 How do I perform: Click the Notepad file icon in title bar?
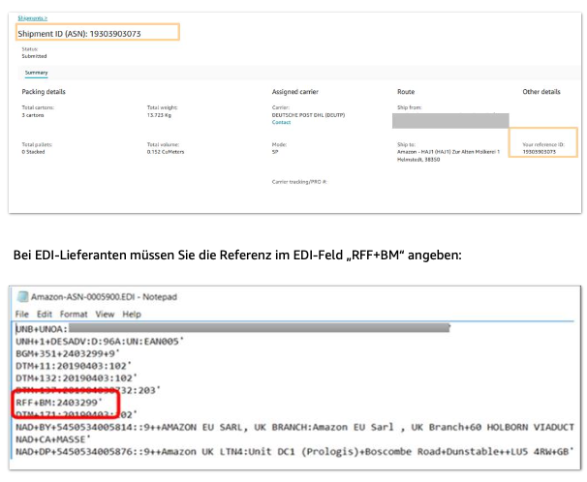point(23,296)
